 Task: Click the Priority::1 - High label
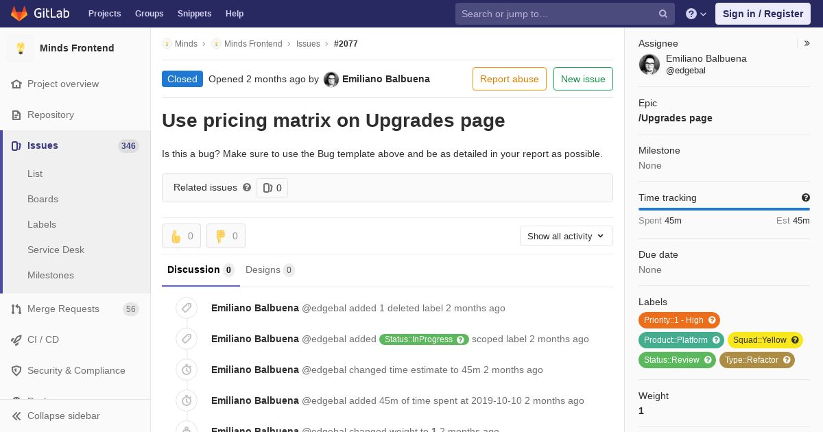tap(679, 320)
